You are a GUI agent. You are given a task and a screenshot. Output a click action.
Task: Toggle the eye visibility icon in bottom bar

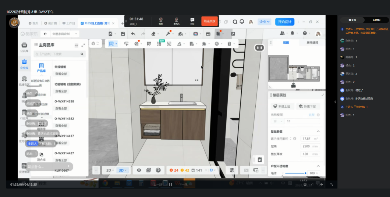click(x=139, y=170)
